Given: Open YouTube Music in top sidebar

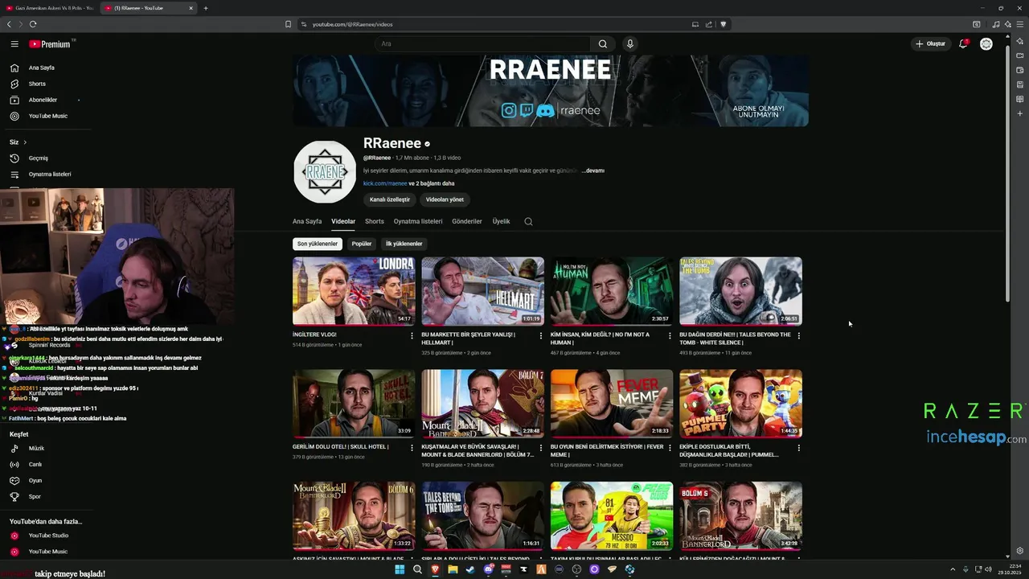Looking at the screenshot, I should 48,116.
